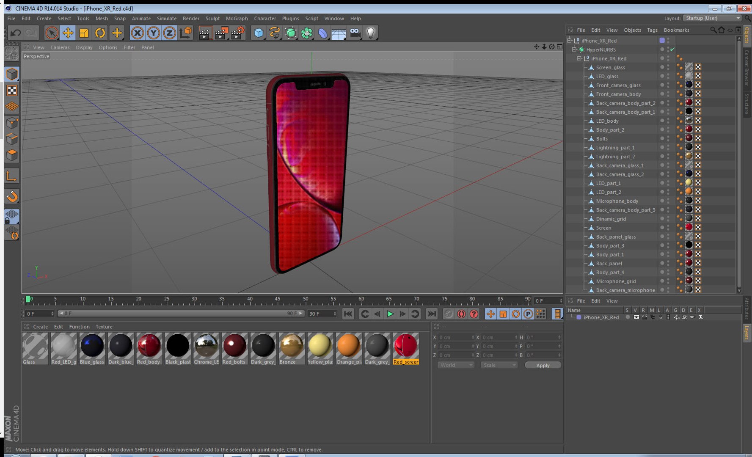
Task: Open the Sculpt menu
Action: pyautogui.click(x=212, y=19)
